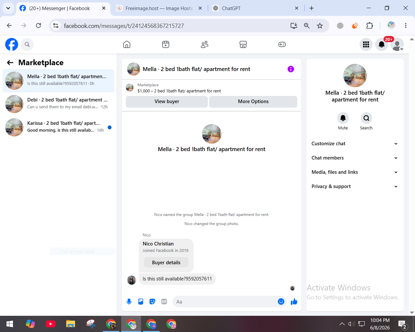
Task: Launch YouTube from the taskbar
Action: point(51,324)
